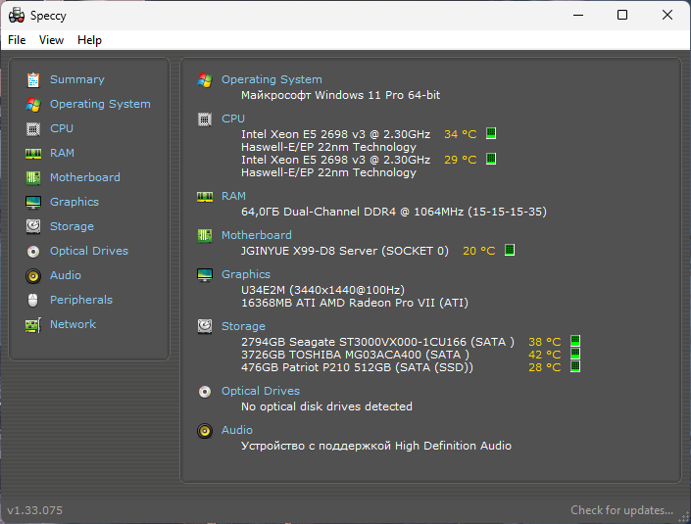This screenshot has width=691, height=524.
Task: Click the Seagate ST3000VX000 drive line
Action: (x=377, y=342)
